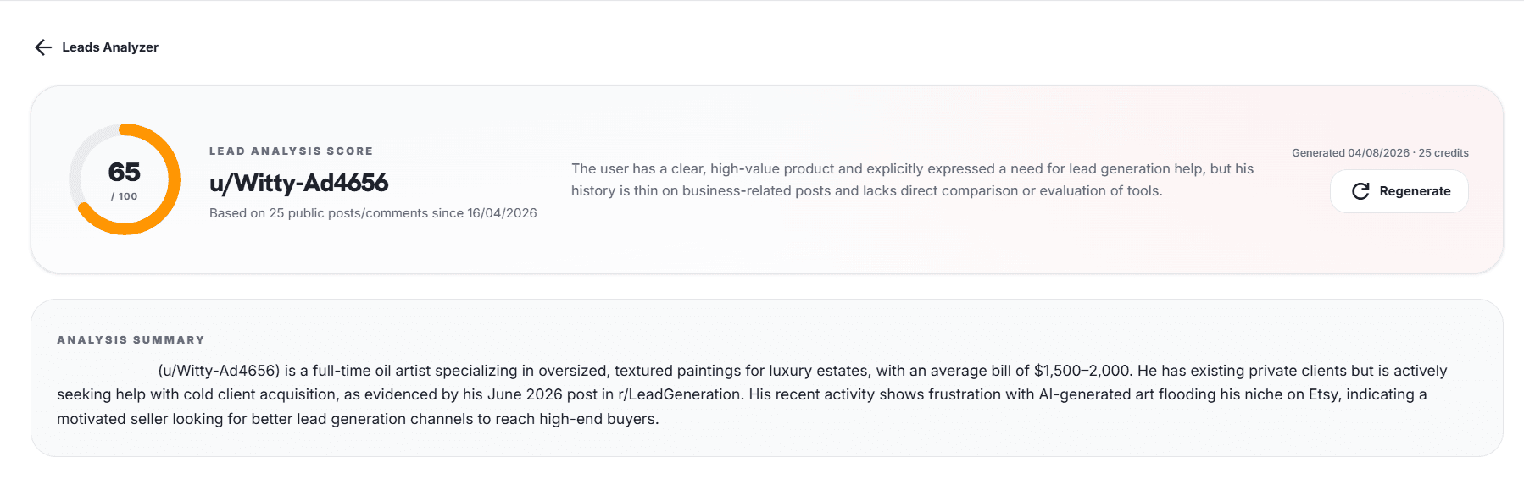Click the Etsy mention in the summary
This screenshot has height=479, width=1524.
pos(1323,394)
